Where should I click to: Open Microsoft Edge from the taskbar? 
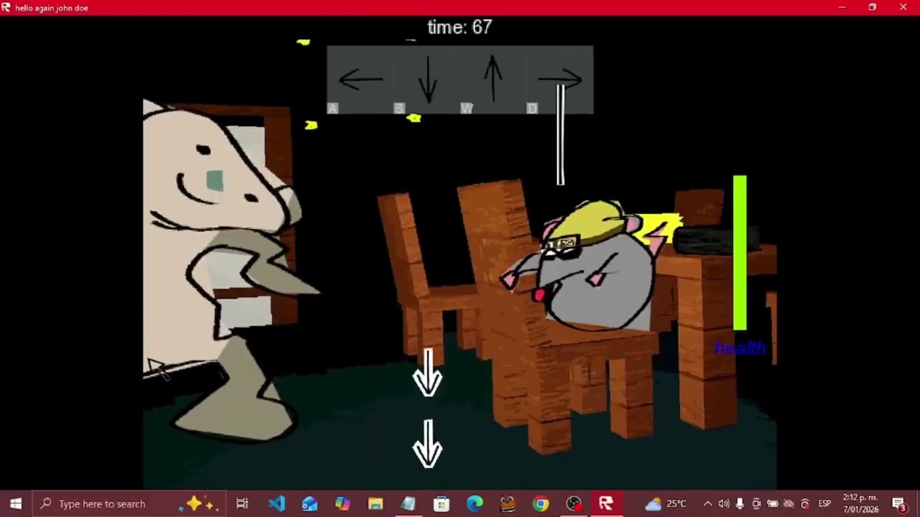[474, 503]
